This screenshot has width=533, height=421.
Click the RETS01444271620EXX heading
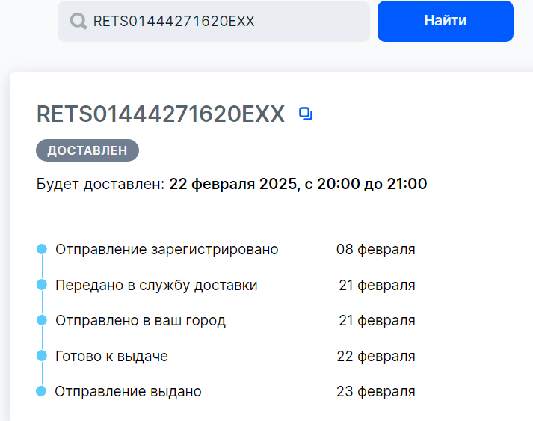click(161, 114)
